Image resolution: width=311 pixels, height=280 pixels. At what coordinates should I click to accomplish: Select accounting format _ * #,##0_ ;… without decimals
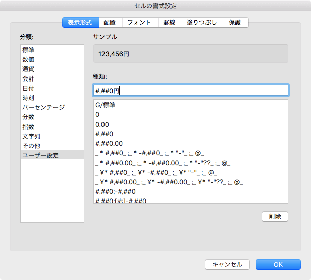(191, 153)
